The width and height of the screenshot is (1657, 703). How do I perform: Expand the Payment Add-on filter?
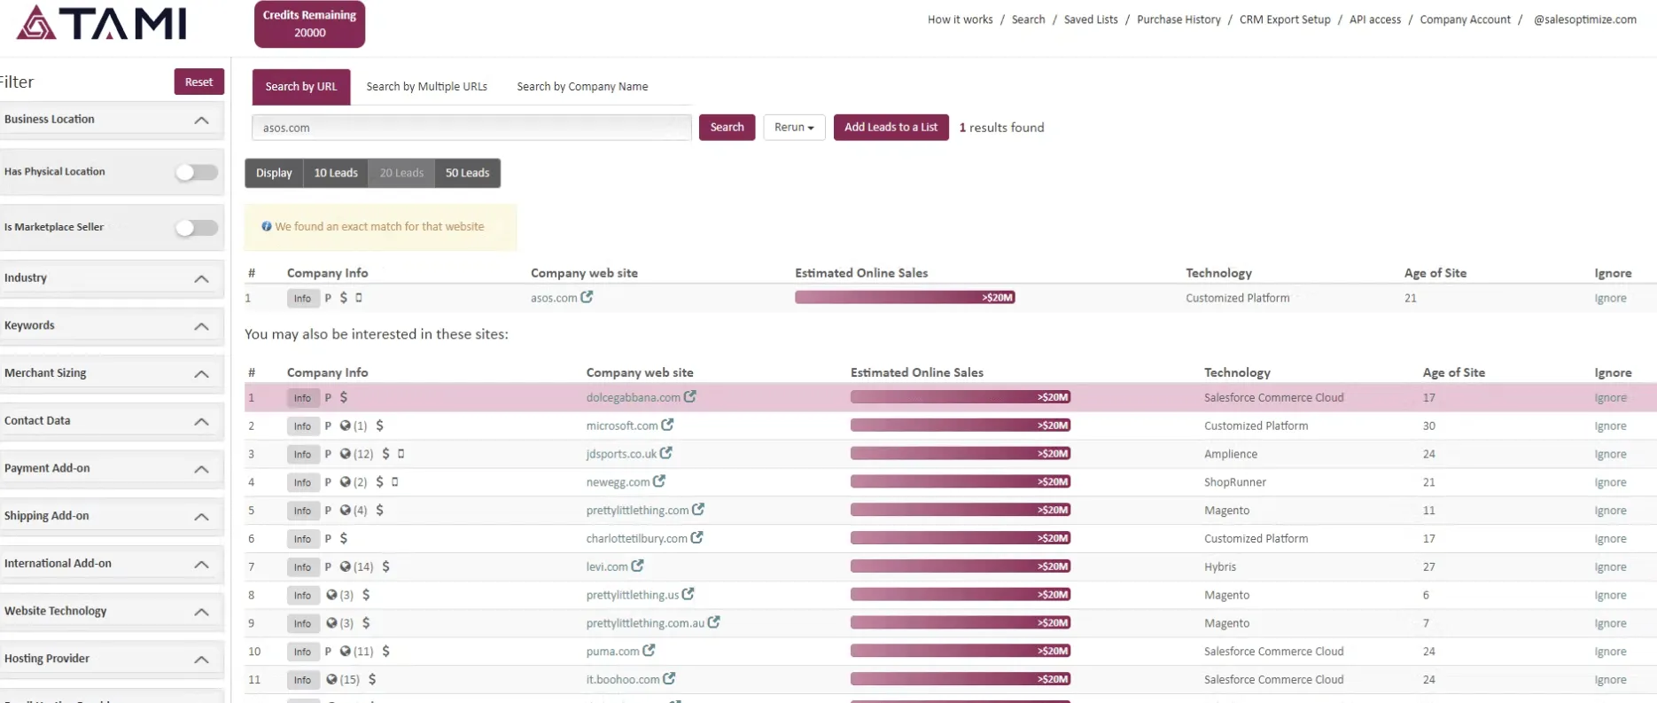(112, 469)
